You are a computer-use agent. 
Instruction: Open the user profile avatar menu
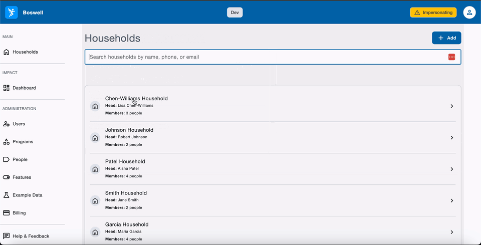[x=469, y=13]
